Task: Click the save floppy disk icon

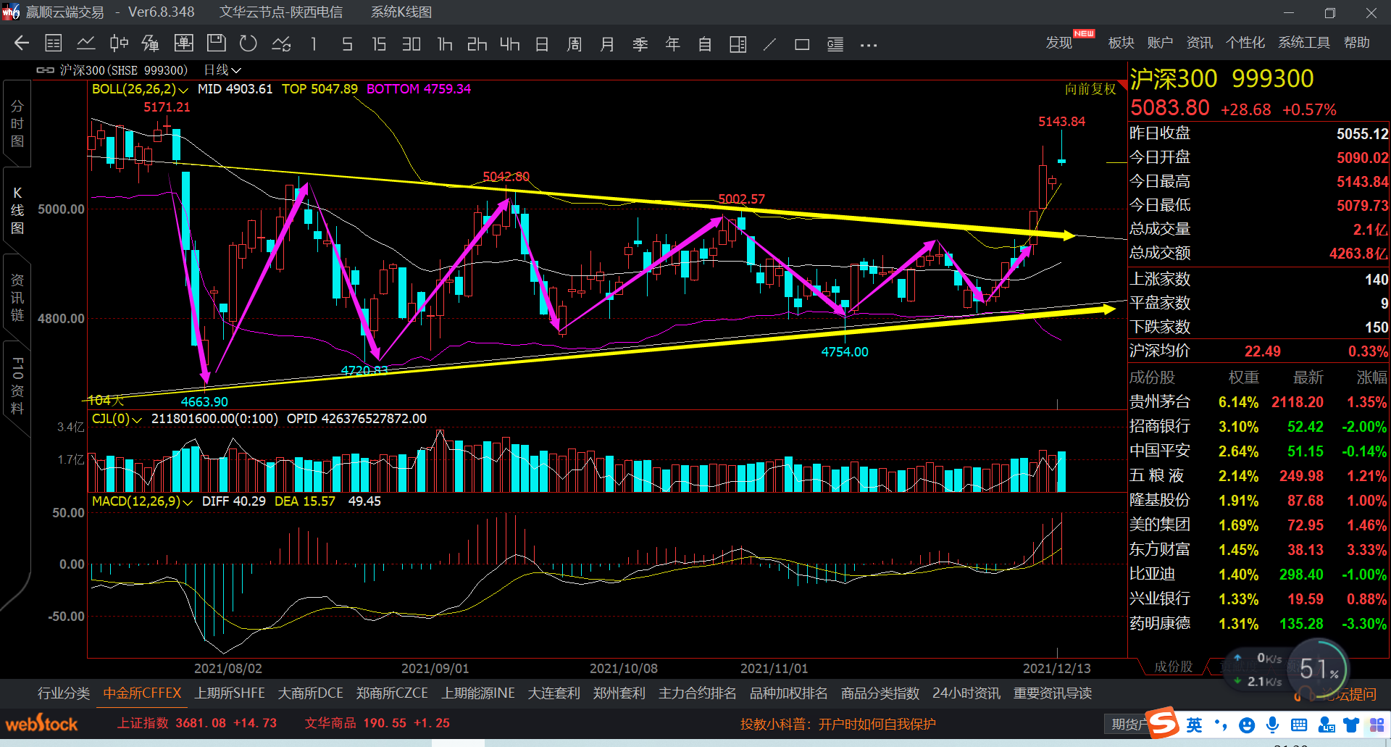Action: coord(216,43)
